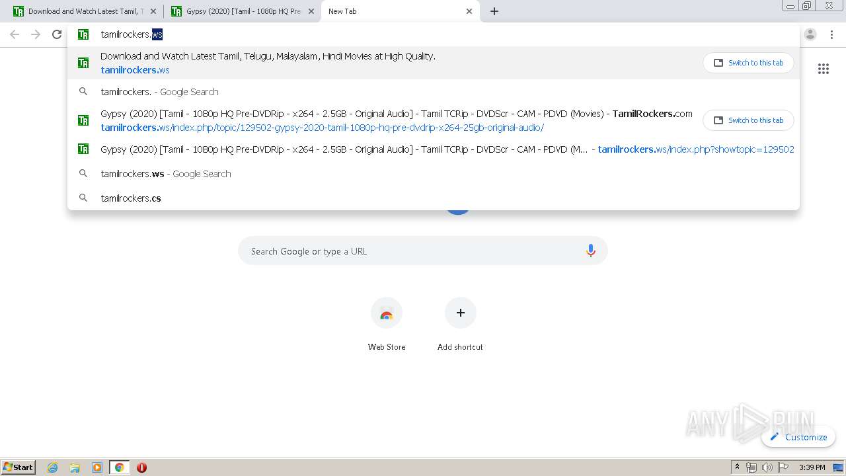The width and height of the screenshot is (846, 476).
Task: Close the New Tab tab
Action: (469, 11)
